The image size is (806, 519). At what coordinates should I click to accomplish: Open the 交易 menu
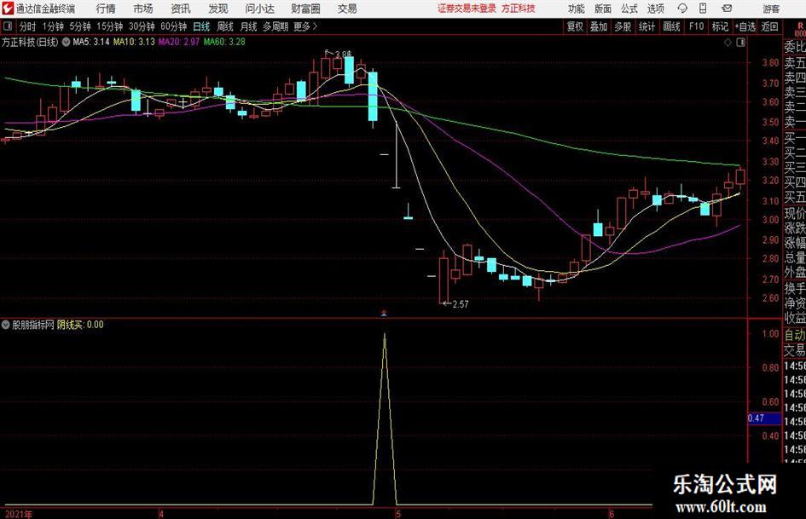coord(347,9)
